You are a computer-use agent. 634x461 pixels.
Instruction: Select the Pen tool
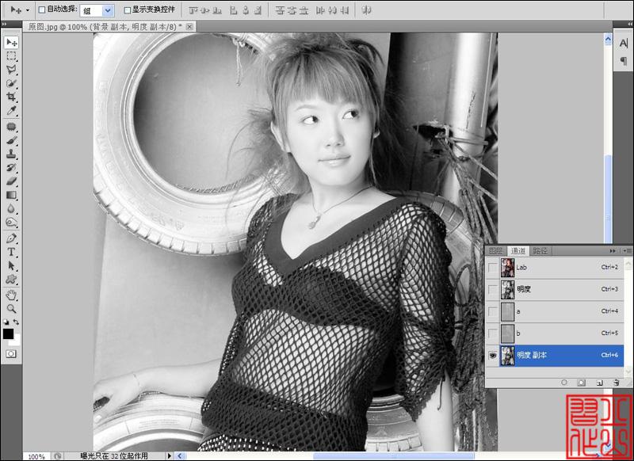(11, 238)
